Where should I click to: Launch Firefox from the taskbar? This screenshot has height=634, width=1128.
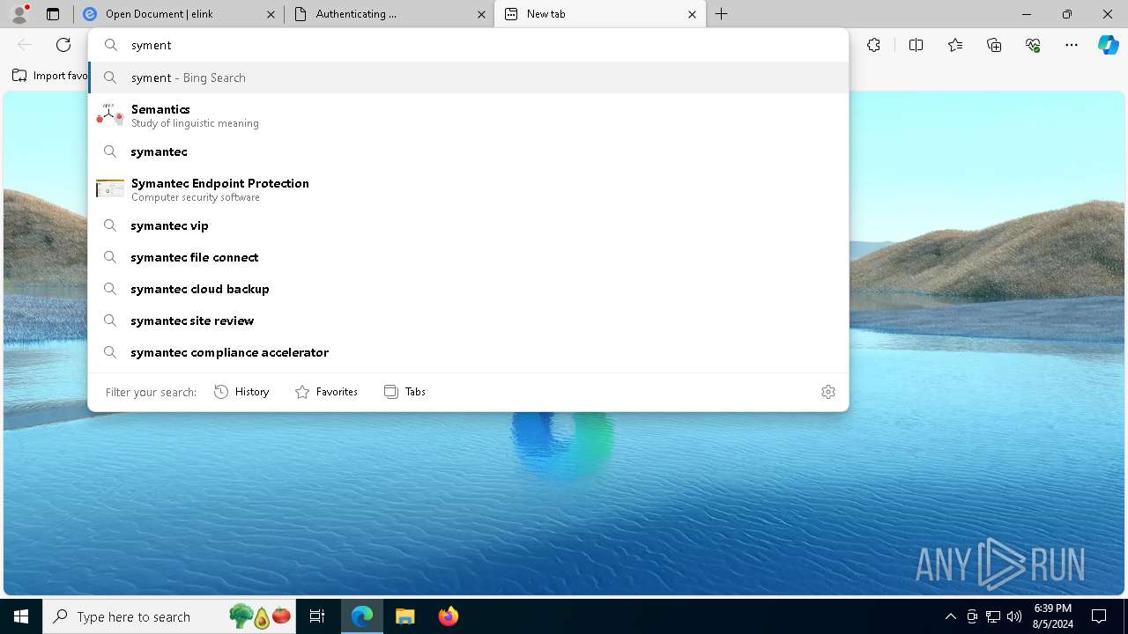448,616
